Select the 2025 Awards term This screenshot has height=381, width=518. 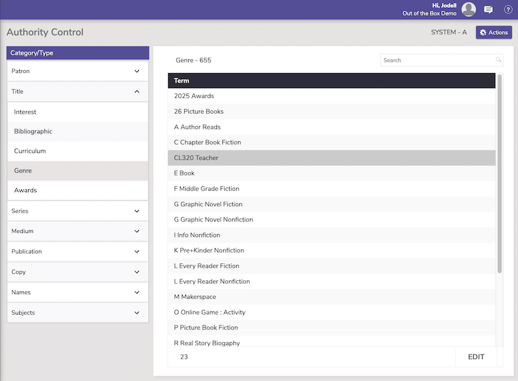click(194, 96)
